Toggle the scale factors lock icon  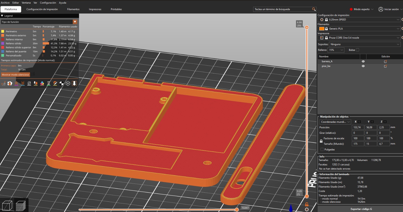coord(321,141)
